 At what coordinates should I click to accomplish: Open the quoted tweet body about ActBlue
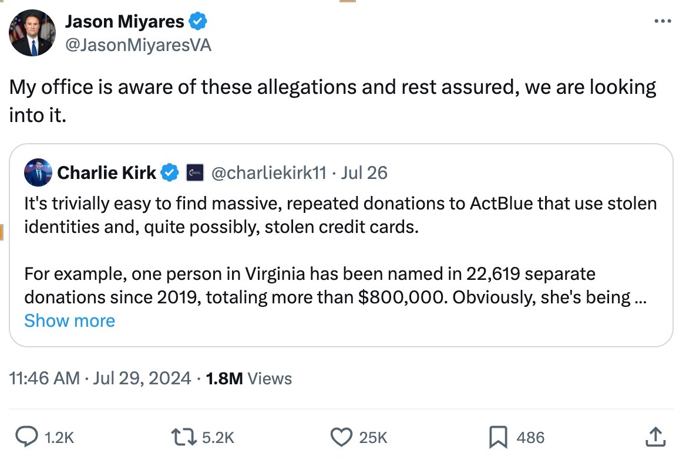(x=339, y=249)
